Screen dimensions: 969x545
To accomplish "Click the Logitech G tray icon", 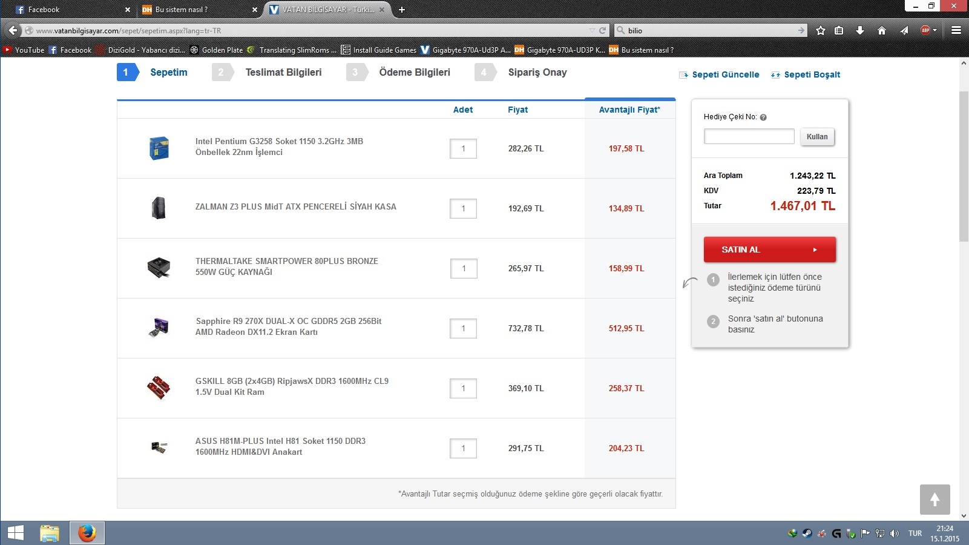I will click(836, 533).
